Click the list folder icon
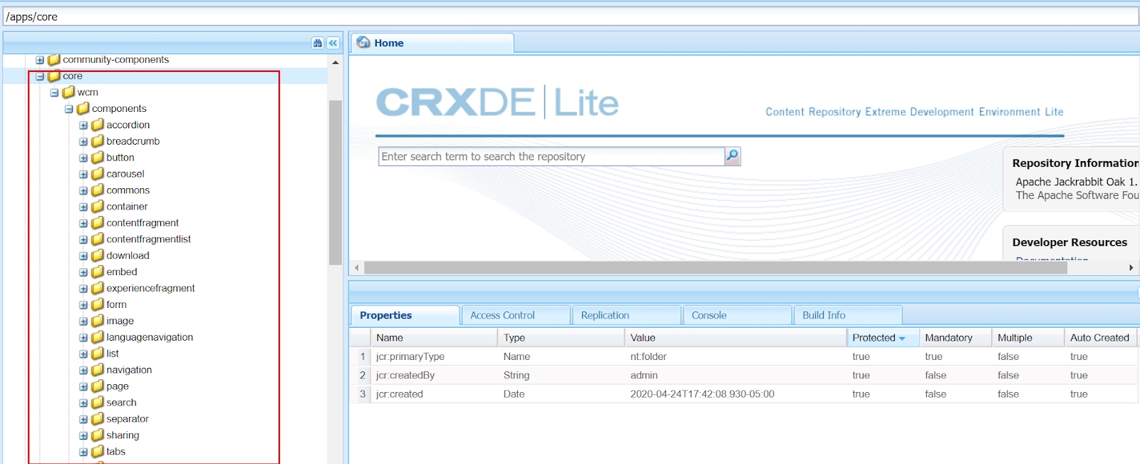This screenshot has height=464, width=1140. click(x=98, y=354)
